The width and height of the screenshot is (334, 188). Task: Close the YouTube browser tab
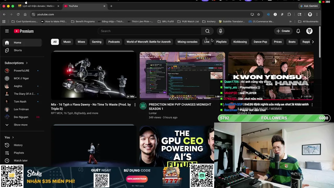pyautogui.click(x=104, y=6)
